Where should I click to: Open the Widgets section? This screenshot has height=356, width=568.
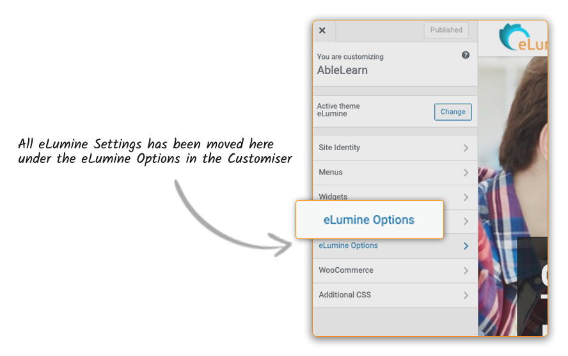coord(333,196)
